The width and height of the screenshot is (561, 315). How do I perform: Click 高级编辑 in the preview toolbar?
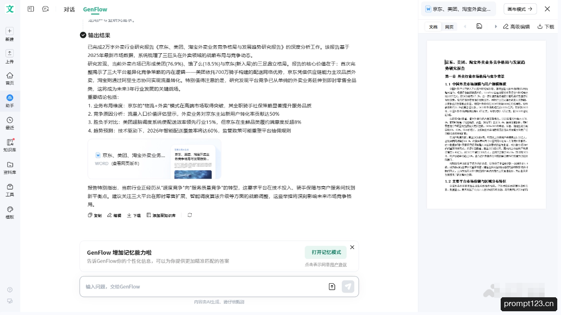tap(516, 27)
